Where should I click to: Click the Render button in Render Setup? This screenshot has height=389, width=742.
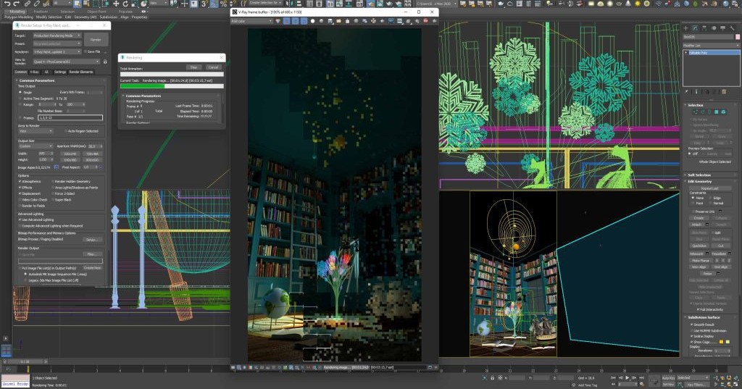point(96,40)
